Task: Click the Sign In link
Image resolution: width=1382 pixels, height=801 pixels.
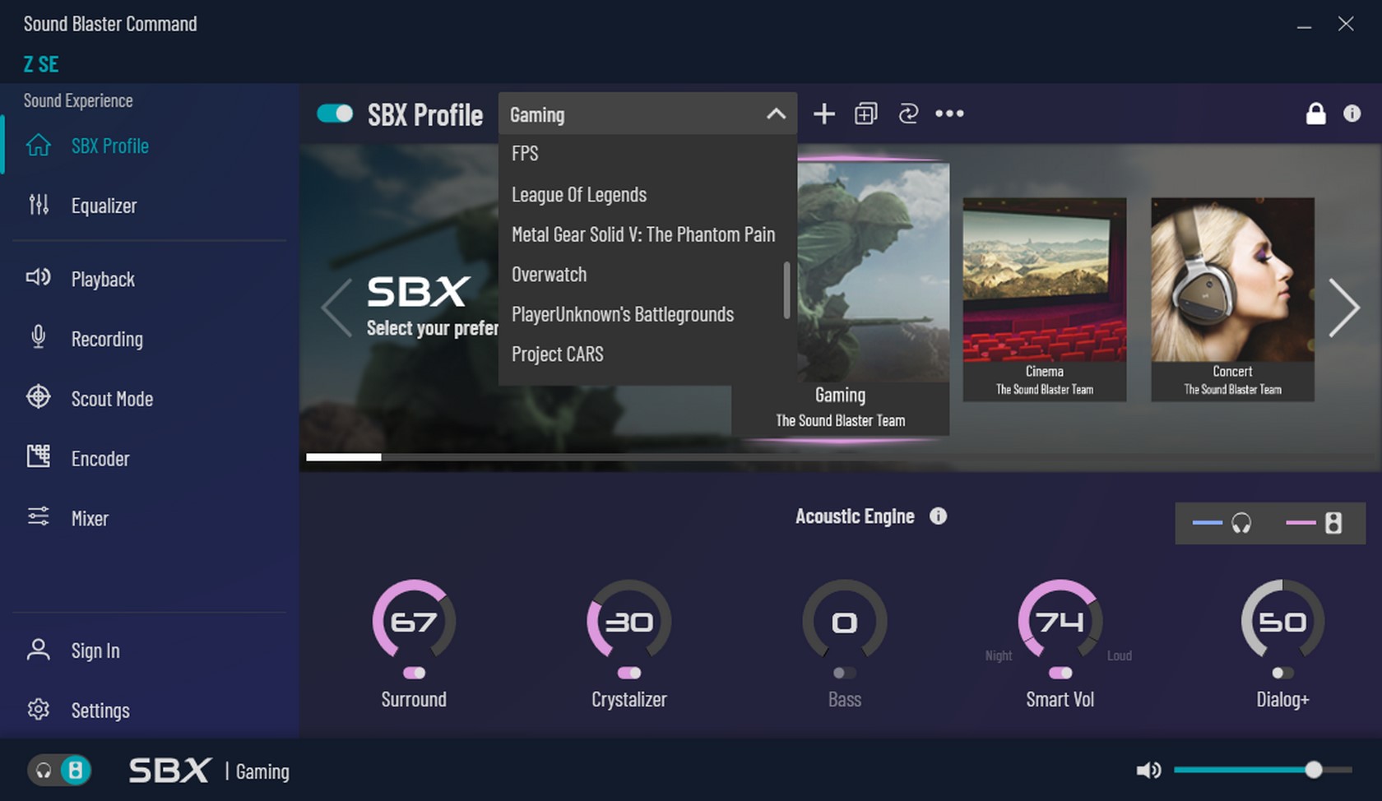Action: [95, 651]
